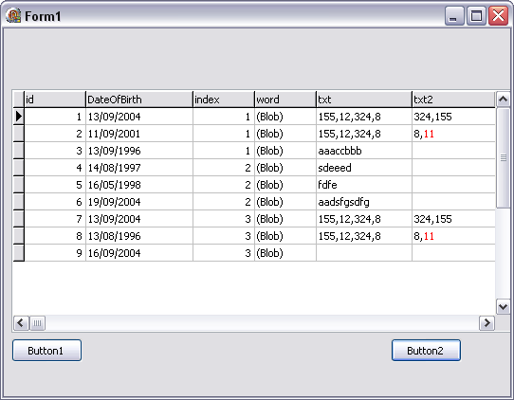Click the txt2 column header
Viewport: 514px width, 400px height.
453,100
